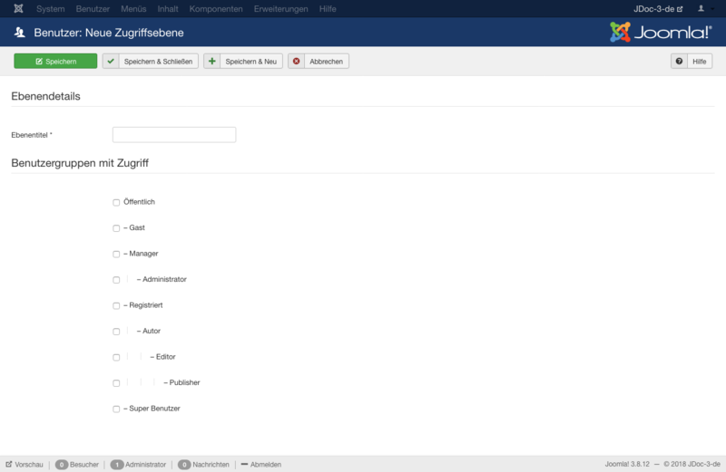Click Speichern & Schließen checkmark button
Screen dimensions: 726x472
(x=111, y=61)
